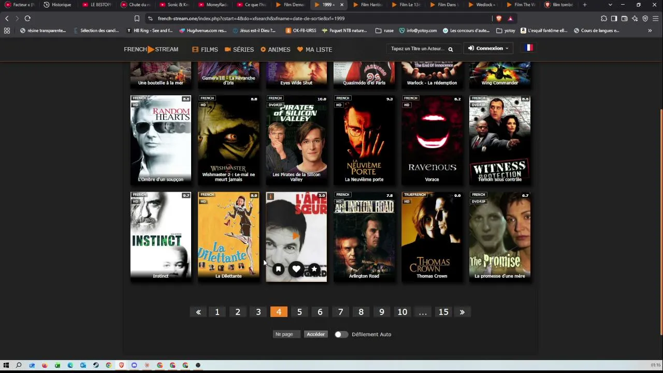Open Excel from the taskbar
Image resolution: width=663 pixels, height=373 pixels.
pos(57,365)
